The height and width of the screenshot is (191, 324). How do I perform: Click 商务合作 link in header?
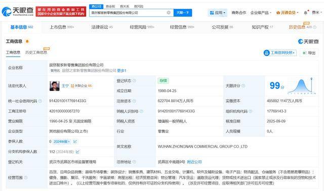click(x=238, y=13)
